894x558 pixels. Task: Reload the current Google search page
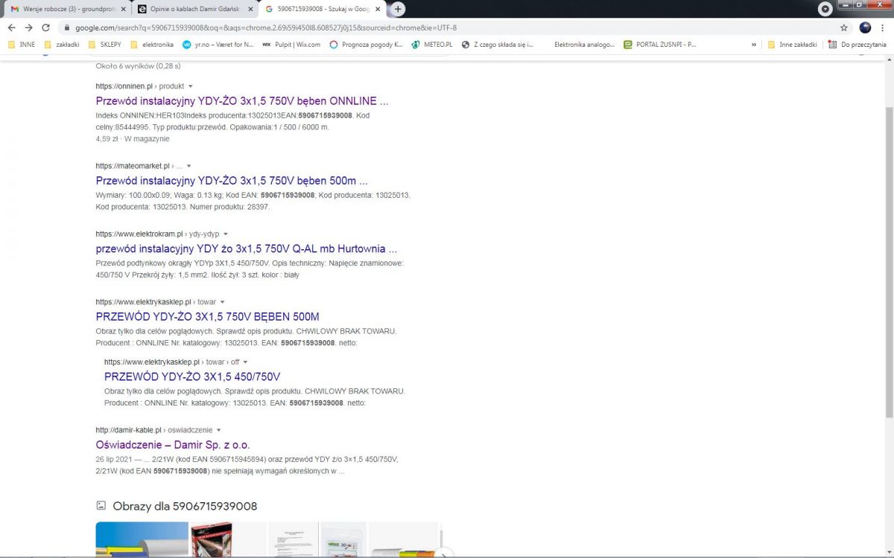(x=45, y=28)
